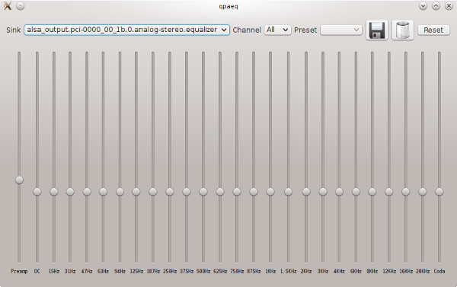This screenshot has height=287, width=457.
Task: Click the Channel label
Action: [247, 30]
